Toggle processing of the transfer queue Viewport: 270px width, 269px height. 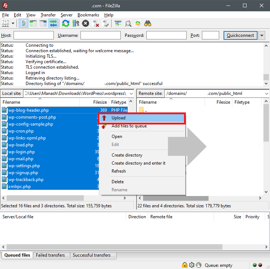pos(75,23)
